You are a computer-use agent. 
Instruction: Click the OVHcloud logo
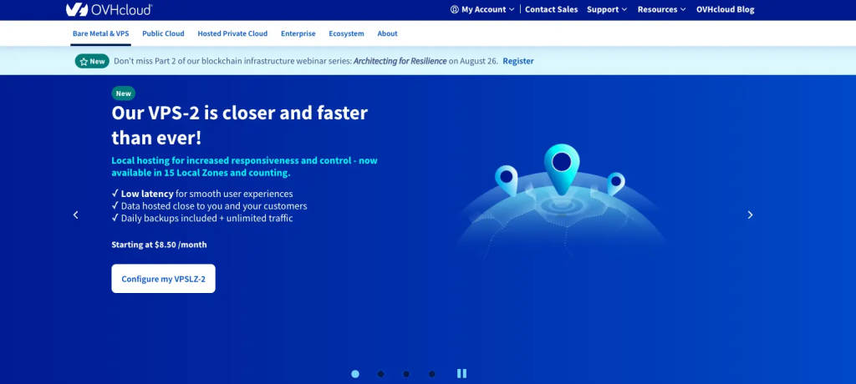click(109, 9)
